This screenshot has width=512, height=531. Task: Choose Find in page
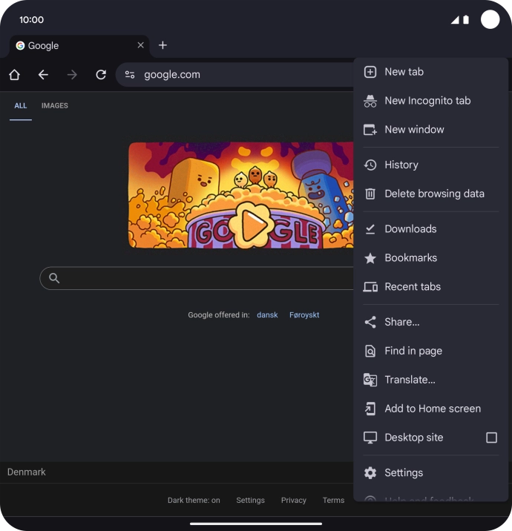[430, 352]
